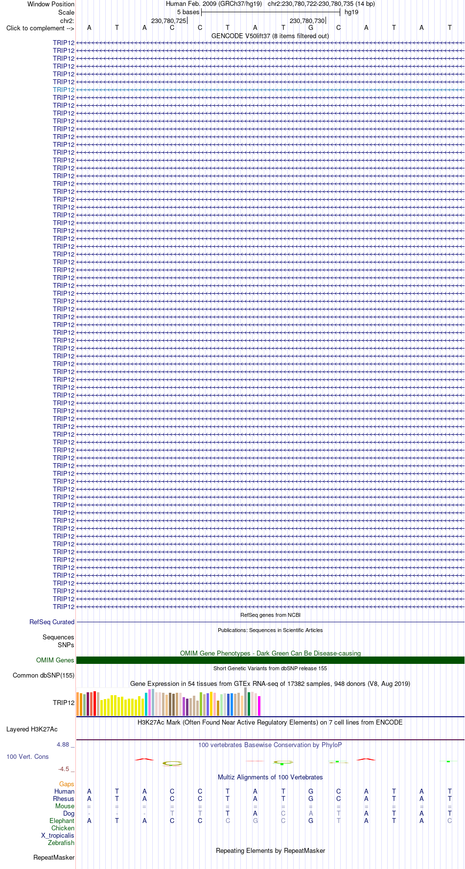This screenshot has width=465, height=869.
Task: Open the GTEx Gene Expression track title
Action: 270,683
